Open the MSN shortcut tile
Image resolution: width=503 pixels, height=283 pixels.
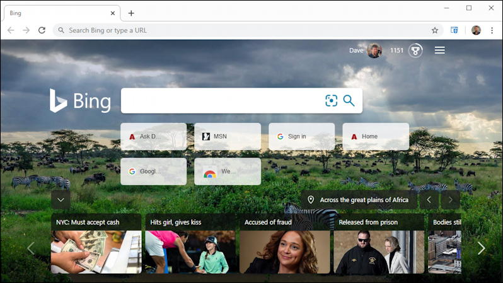(x=228, y=136)
